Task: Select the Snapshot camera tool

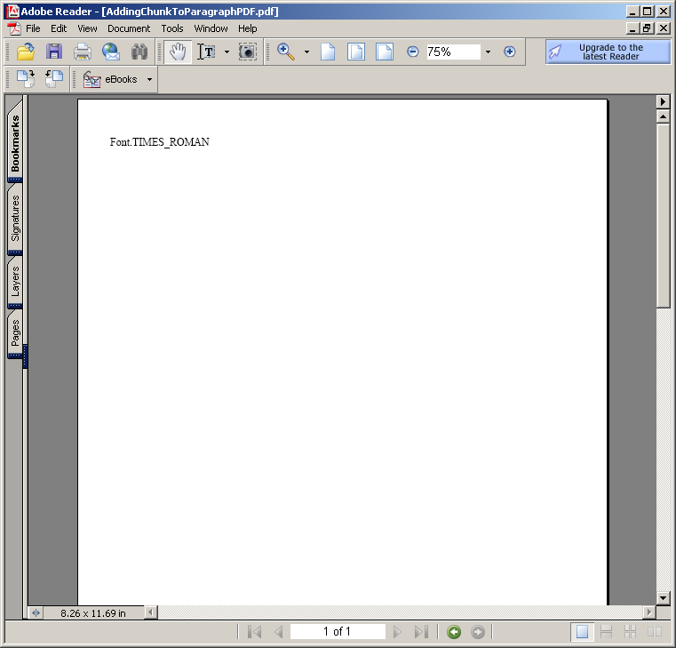Action: 248,52
